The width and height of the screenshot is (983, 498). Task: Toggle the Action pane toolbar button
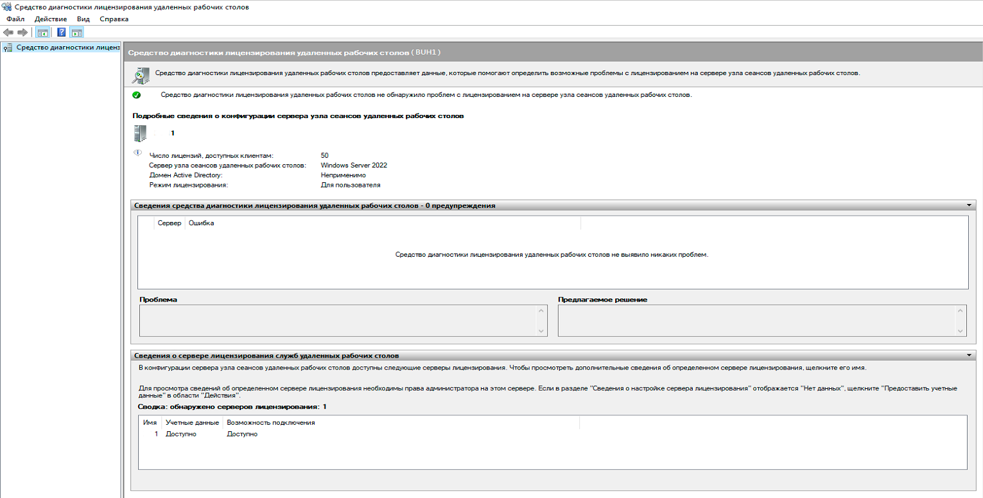[76, 32]
